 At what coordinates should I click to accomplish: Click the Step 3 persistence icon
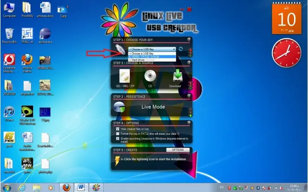pyautogui.click(x=119, y=107)
